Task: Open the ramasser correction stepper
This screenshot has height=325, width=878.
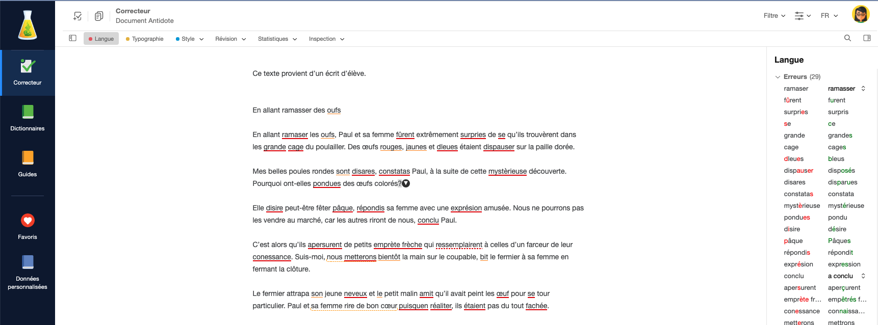Action: coord(863,89)
